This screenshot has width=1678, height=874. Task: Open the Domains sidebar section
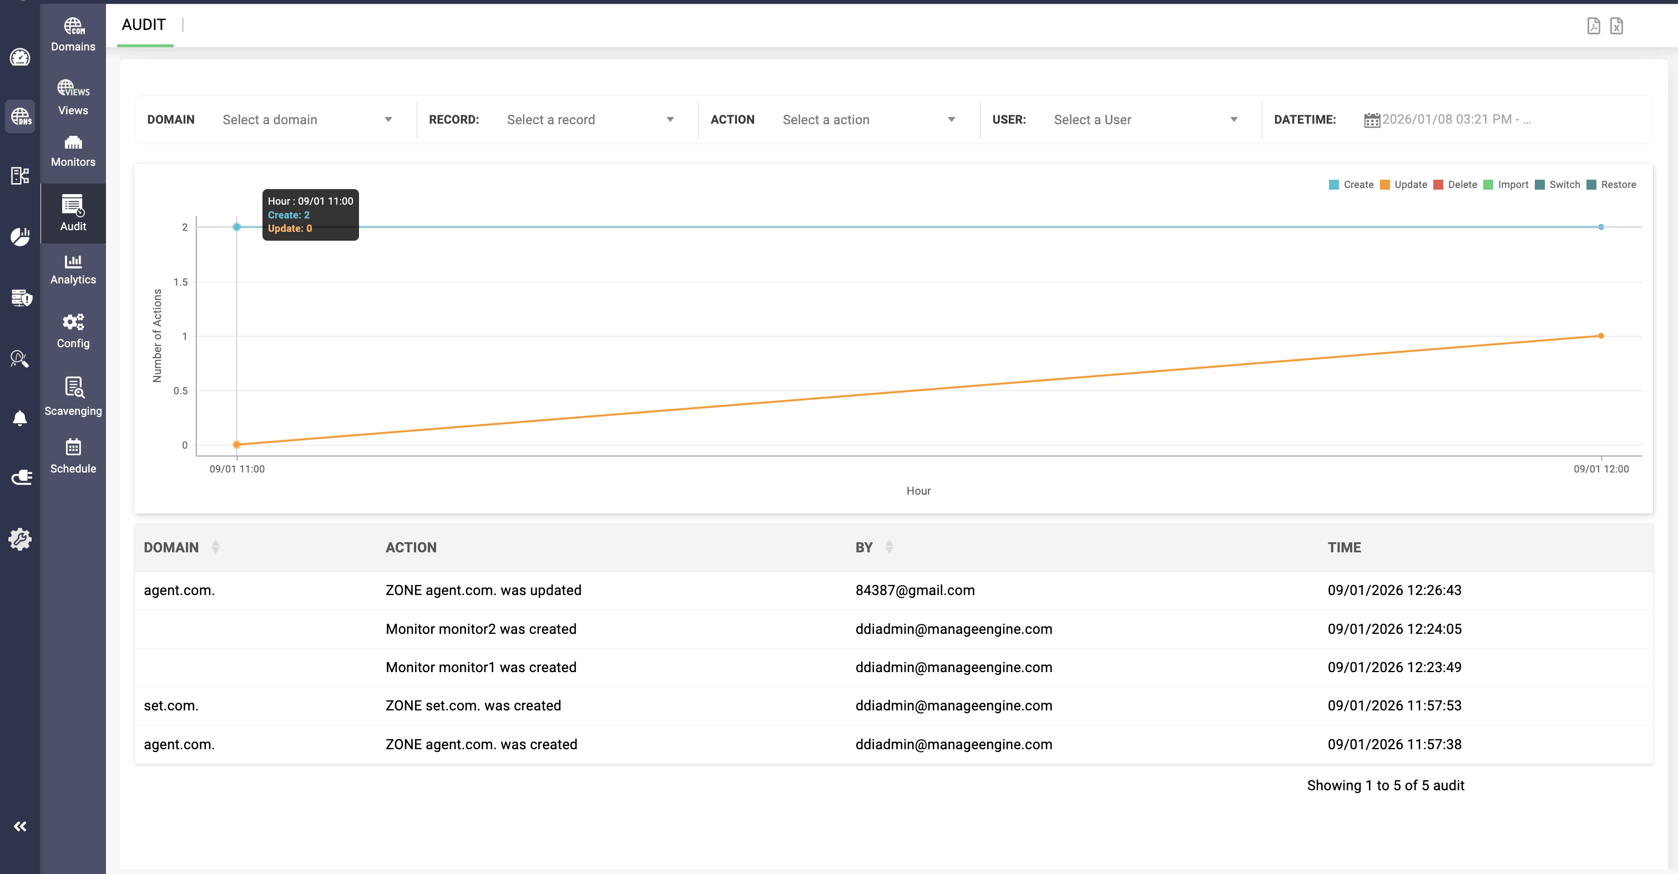coord(73,34)
